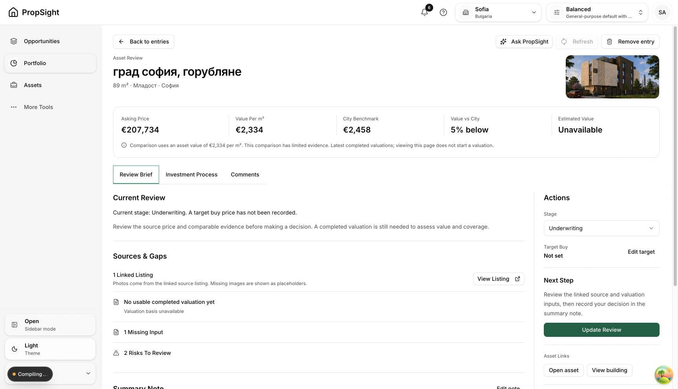
Task: Click the external link icon on View Listing
Action: pos(518,279)
